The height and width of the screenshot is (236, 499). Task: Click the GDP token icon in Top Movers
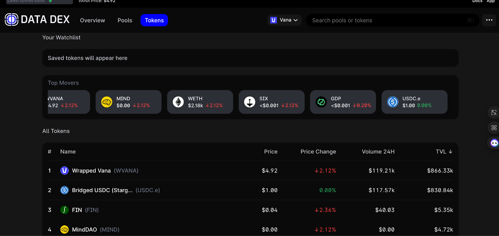point(321,102)
